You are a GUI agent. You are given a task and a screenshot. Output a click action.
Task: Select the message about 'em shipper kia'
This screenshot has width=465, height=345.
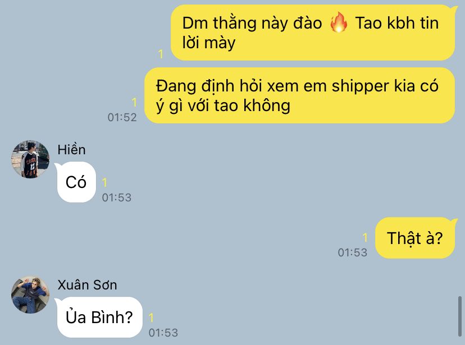pos(299,95)
